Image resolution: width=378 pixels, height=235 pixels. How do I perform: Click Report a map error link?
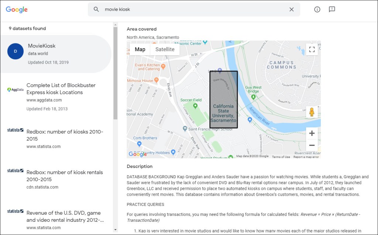[x=306, y=157]
